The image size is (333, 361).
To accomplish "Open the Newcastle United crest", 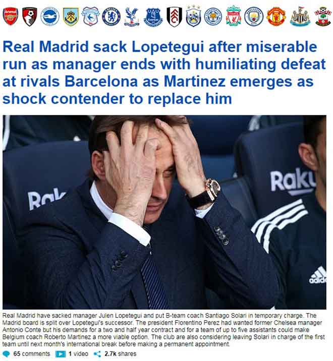I will [300, 16].
